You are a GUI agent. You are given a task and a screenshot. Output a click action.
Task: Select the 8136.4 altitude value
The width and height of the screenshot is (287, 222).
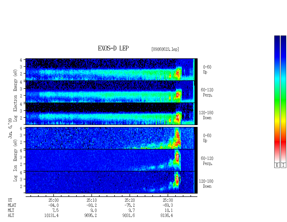coord(167,216)
